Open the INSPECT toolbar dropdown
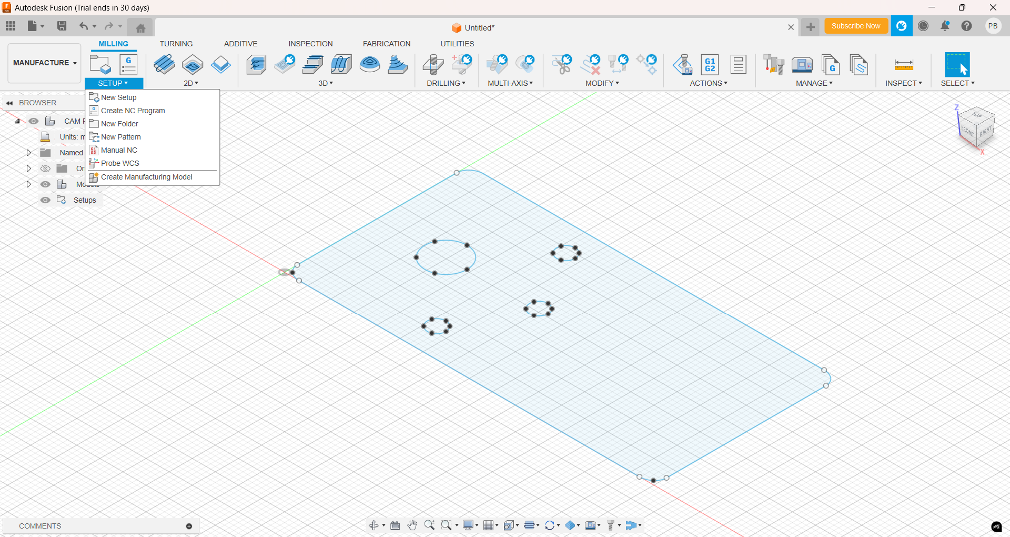This screenshot has width=1010, height=537. click(x=904, y=83)
